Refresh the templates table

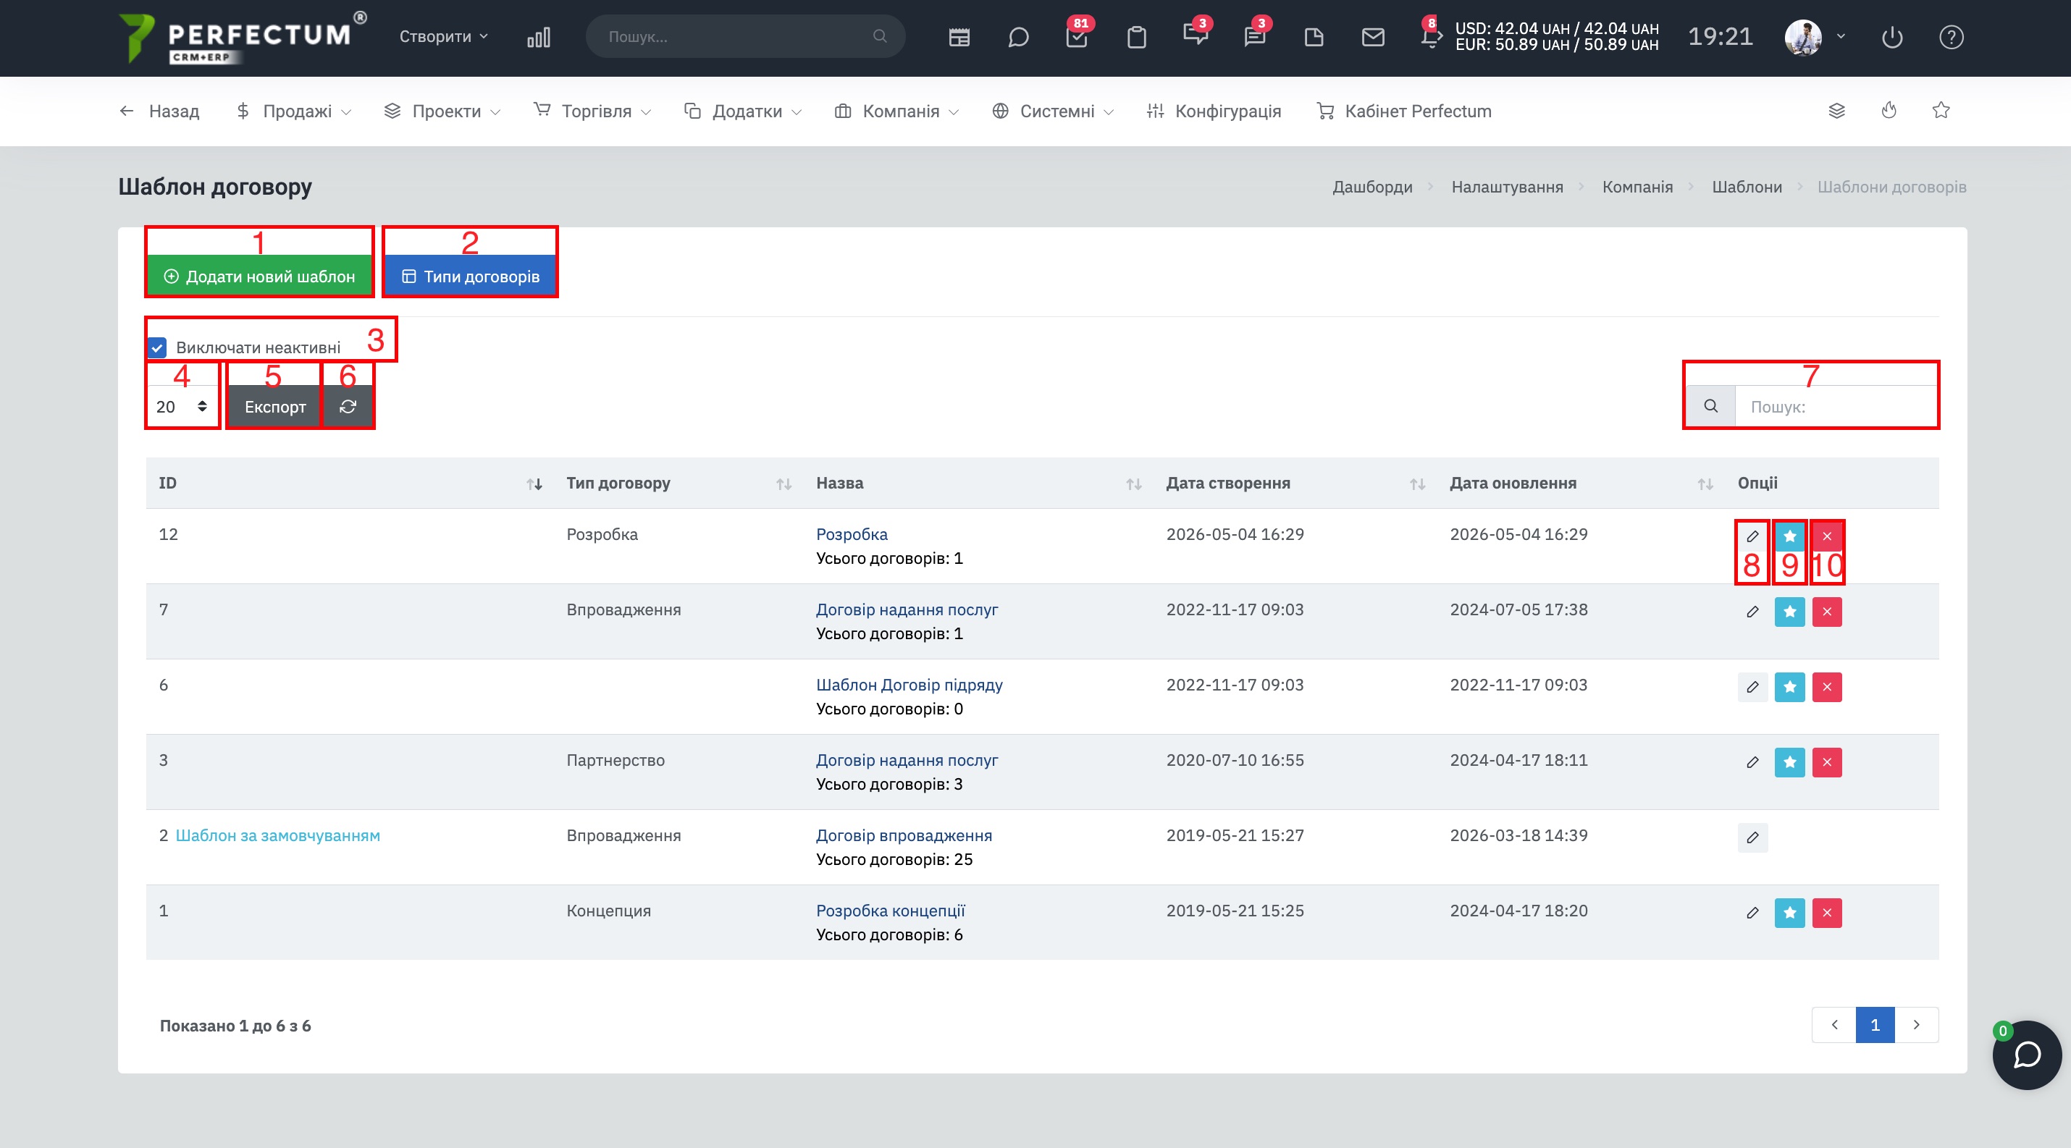click(348, 407)
